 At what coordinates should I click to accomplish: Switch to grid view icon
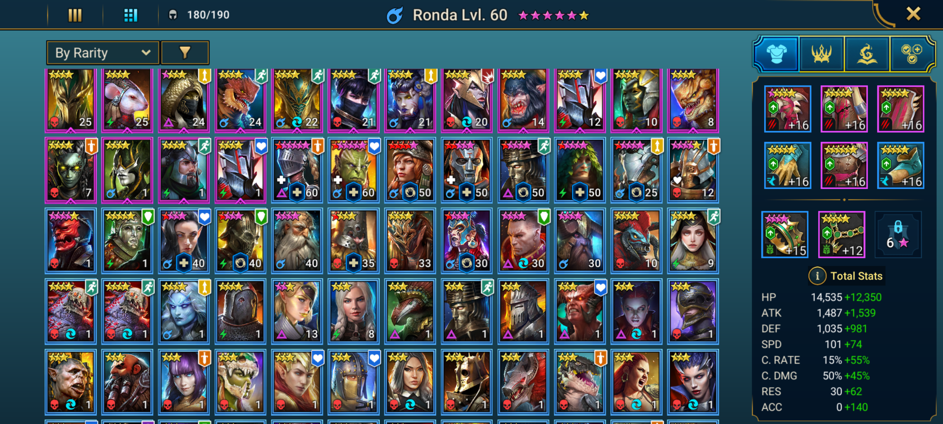(x=130, y=15)
